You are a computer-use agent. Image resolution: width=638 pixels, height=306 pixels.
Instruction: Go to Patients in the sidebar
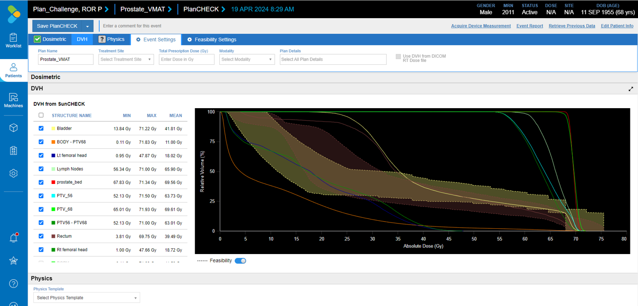(x=13, y=71)
